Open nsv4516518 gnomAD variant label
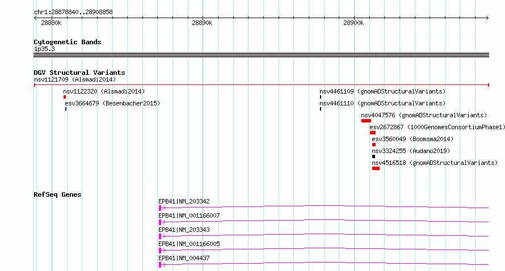The width and height of the screenshot is (505, 271). [x=435, y=163]
